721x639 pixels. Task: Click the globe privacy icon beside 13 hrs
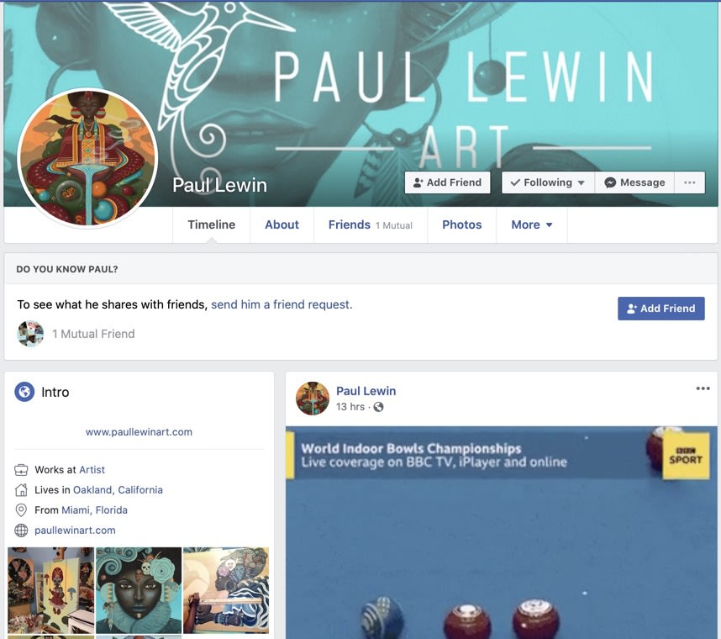[378, 407]
